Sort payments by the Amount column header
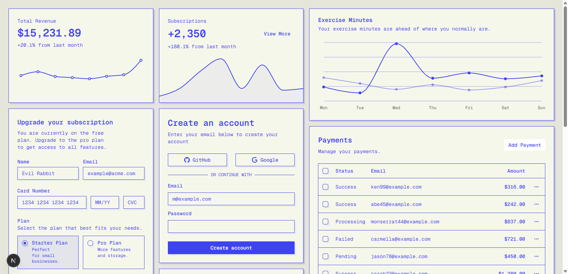 (516, 171)
